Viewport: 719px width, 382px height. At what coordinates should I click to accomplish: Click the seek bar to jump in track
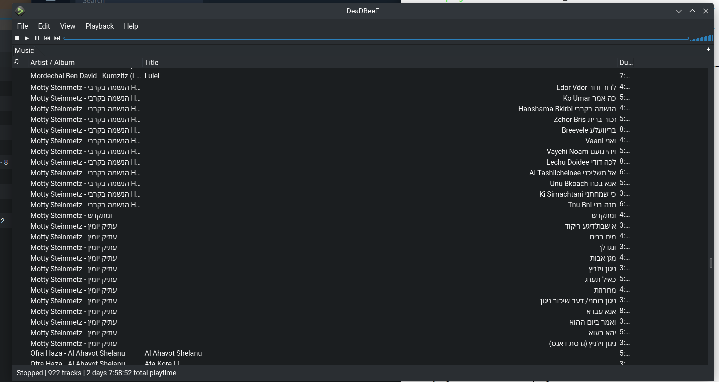coord(376,38)
